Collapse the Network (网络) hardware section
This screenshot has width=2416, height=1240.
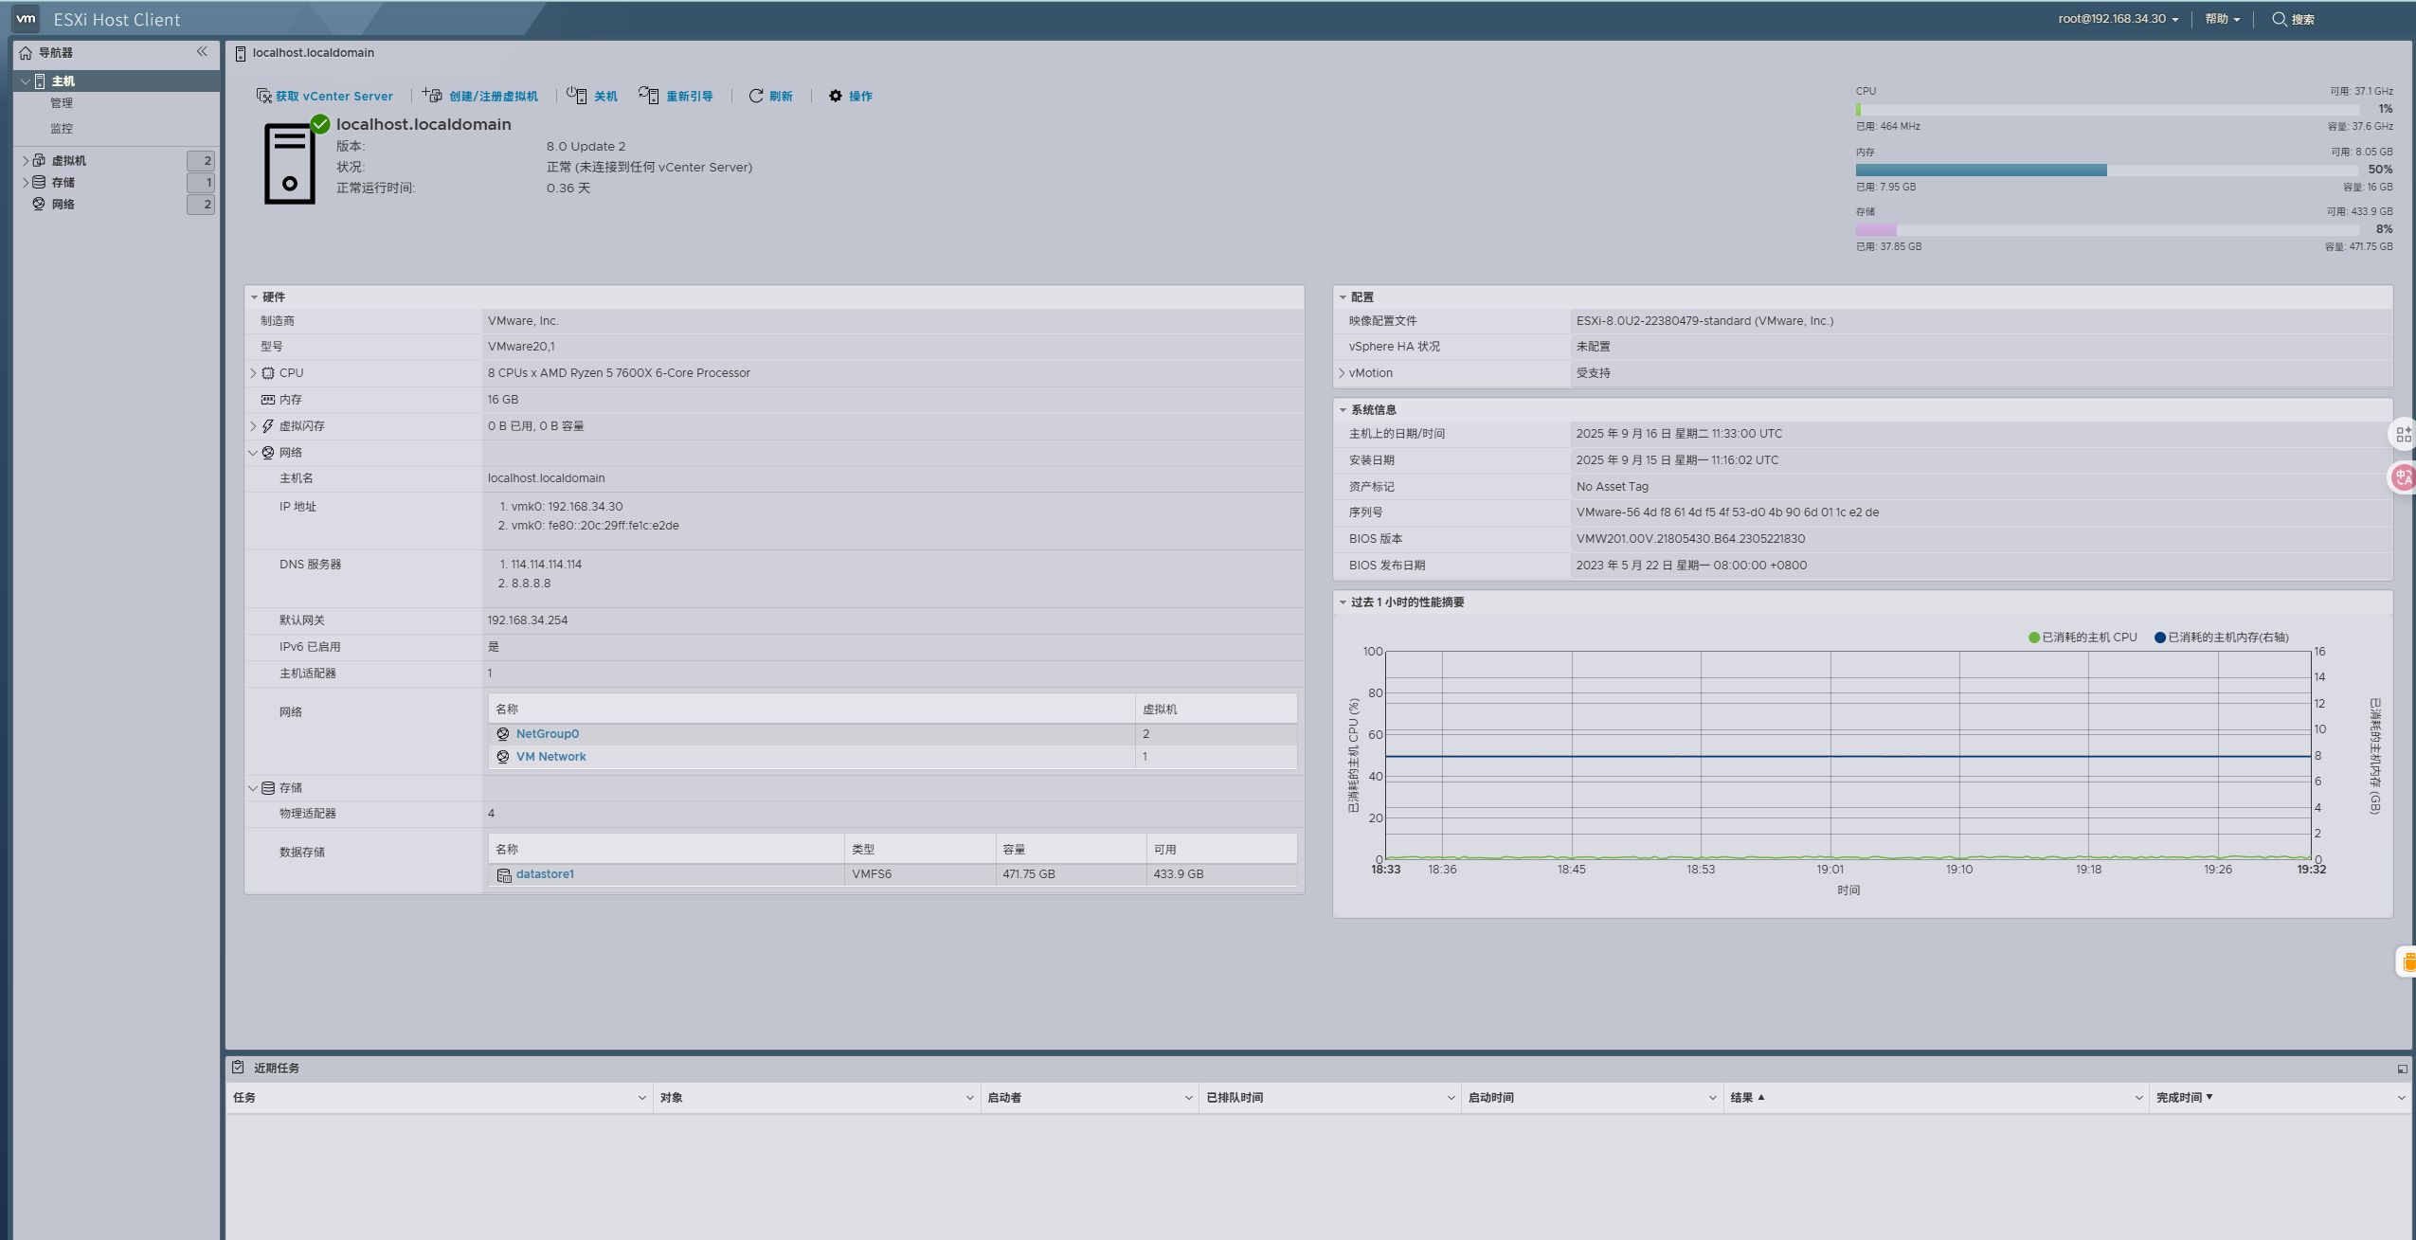[253, 453]
